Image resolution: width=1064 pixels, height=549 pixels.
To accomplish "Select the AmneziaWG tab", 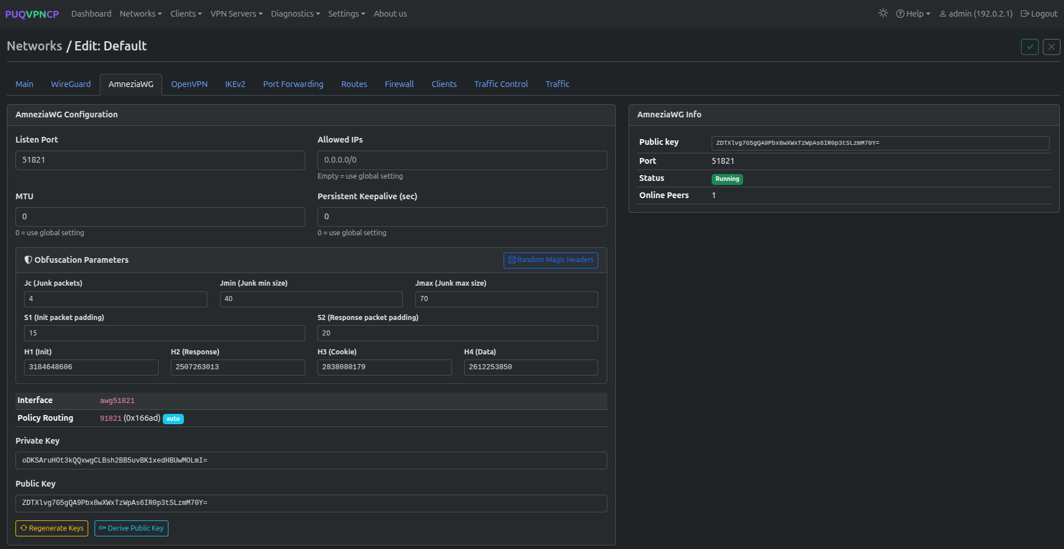I will tap(131, 84).
